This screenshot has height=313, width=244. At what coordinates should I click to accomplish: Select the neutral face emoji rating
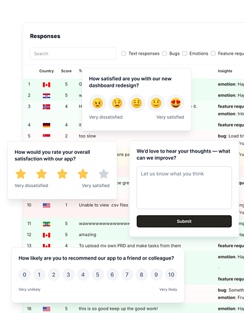pos(137,103)
